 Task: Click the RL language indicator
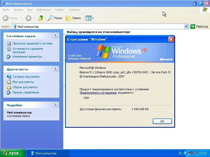[180, 153]
